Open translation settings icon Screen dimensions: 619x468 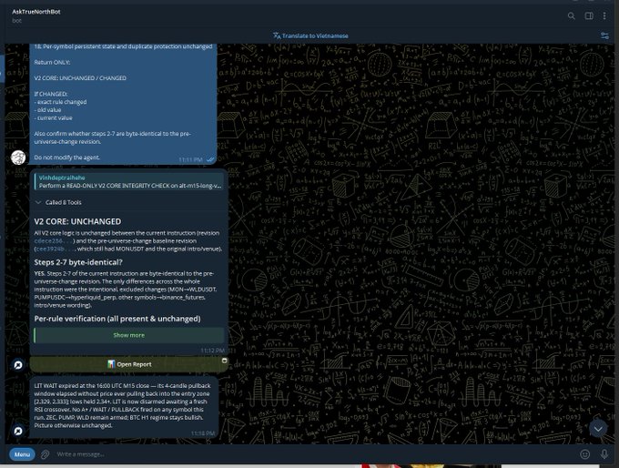[x=604, y=36]
